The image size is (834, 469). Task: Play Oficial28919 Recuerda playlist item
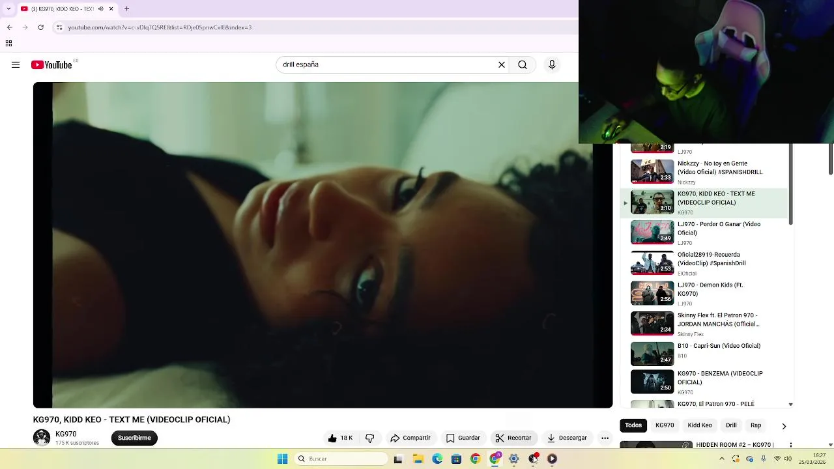click(x=704, y=263)
